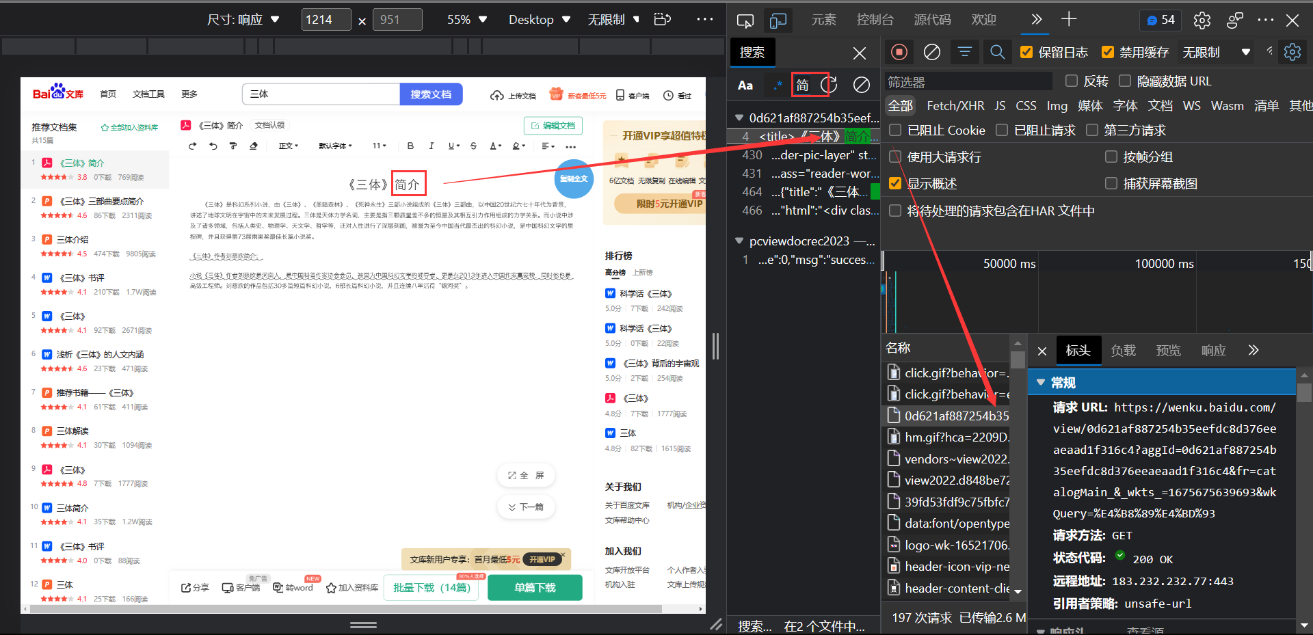
Task: Open the feedback people icon in DevTools
Action: [1235, 21]
